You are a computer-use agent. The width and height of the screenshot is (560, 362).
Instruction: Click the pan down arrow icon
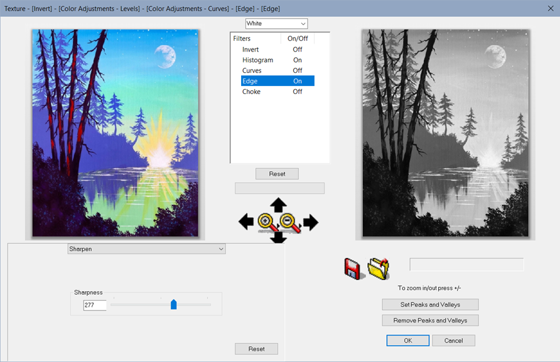pos(278,238)
